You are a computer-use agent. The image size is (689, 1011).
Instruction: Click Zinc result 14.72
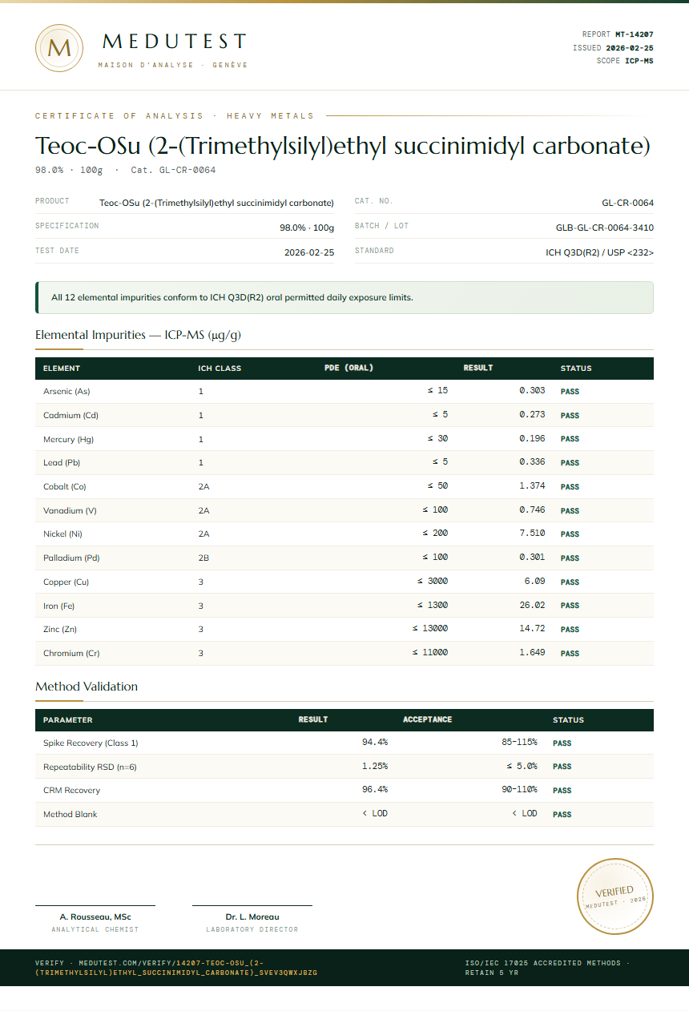point(532,629)
